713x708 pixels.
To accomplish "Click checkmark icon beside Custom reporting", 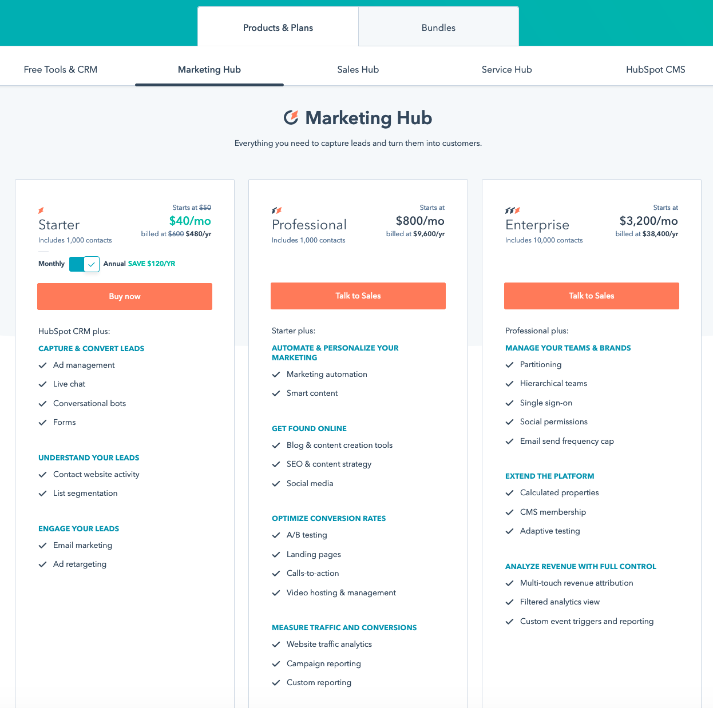I will tap(276, 683).
